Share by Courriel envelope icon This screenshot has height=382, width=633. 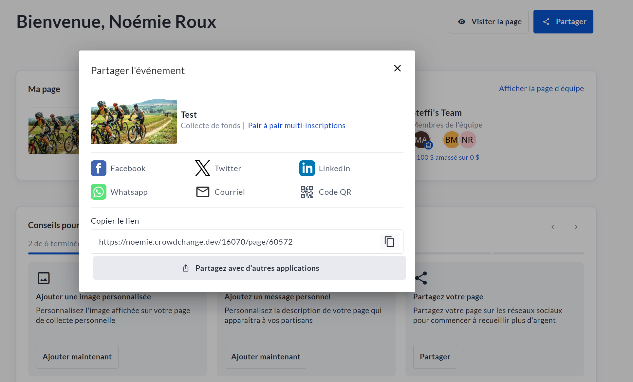coord(203,192)
